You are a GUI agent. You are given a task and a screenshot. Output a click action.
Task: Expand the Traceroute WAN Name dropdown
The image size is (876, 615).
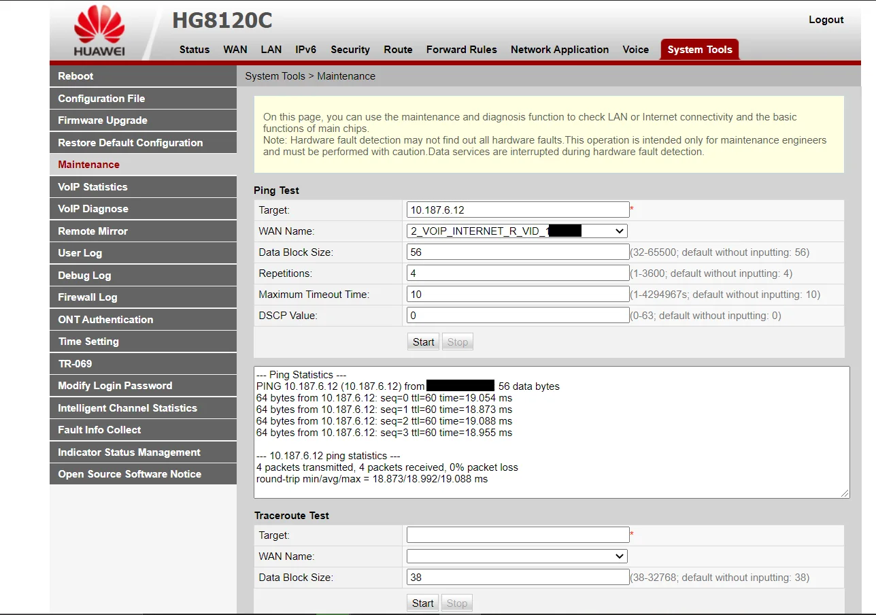(517, 556)
